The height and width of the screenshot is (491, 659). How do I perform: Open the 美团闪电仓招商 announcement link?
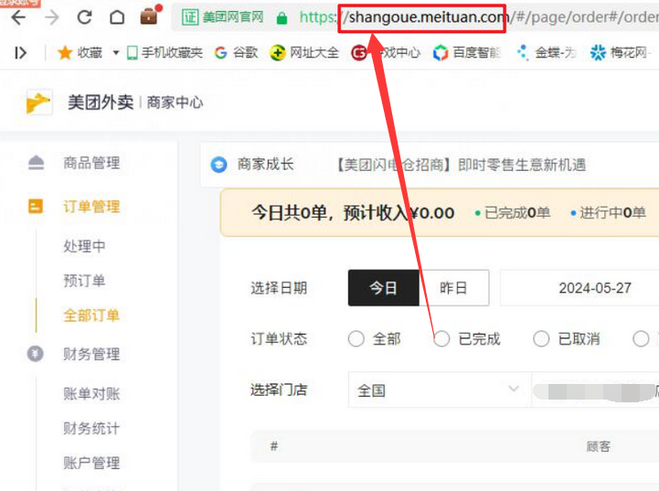(461, 165)
